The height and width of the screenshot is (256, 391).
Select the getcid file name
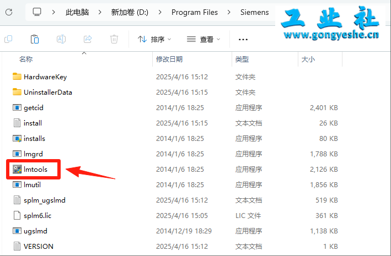(34, 108)
